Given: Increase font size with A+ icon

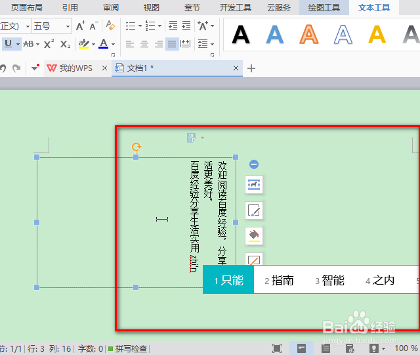Looking at the screenshot, I should [x=80, y=26].
